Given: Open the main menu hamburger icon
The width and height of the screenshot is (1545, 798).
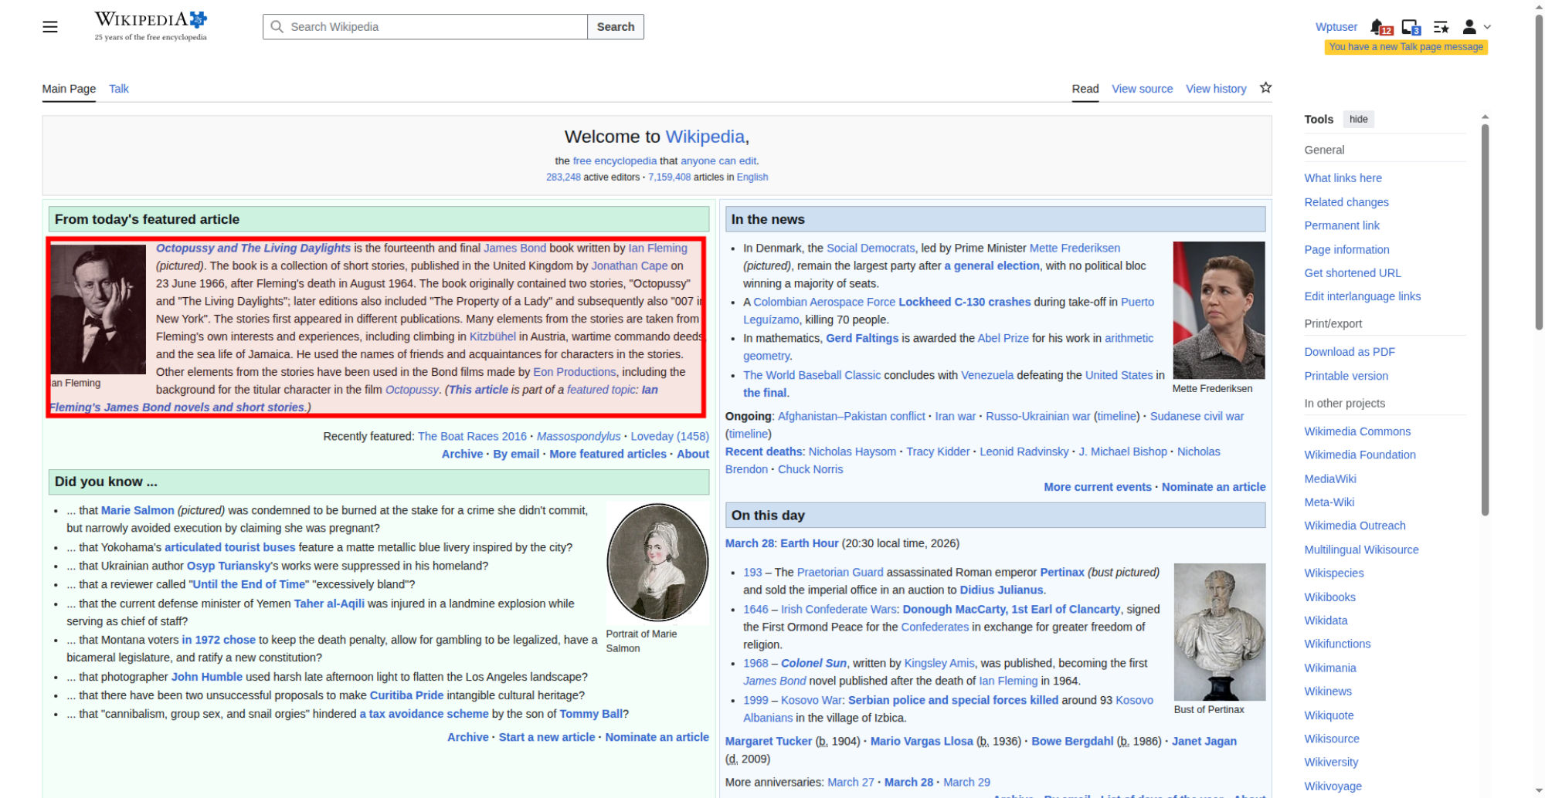Looking at the screenshot, I should tap(50, 27).
